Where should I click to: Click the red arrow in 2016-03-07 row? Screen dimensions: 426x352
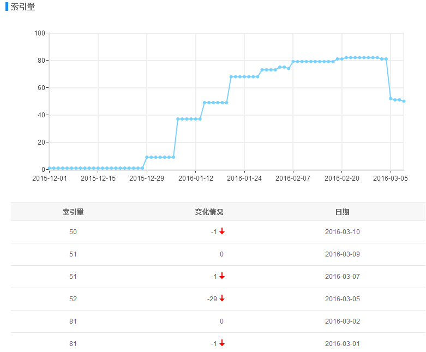[x=222, y=276]
